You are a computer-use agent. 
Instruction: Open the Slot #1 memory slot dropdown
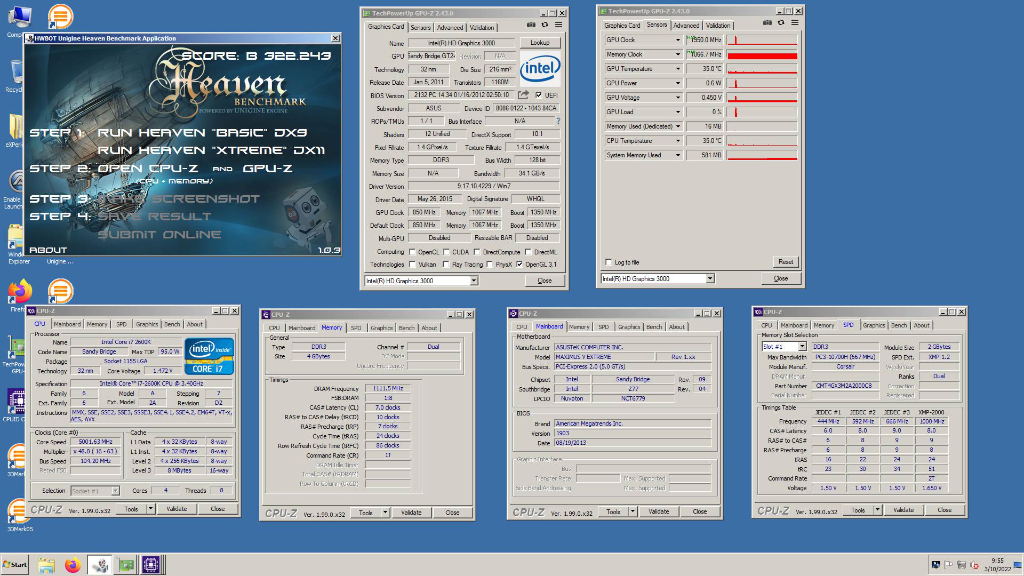coord(802,347)
